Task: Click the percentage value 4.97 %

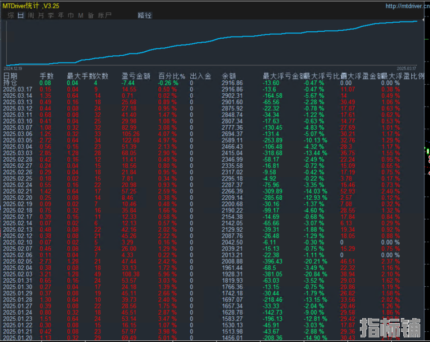Action: pos(167,141)
